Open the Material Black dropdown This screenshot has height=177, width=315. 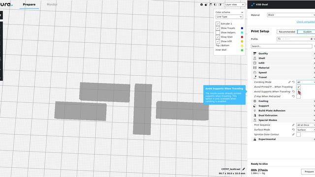tap(291, 15)
